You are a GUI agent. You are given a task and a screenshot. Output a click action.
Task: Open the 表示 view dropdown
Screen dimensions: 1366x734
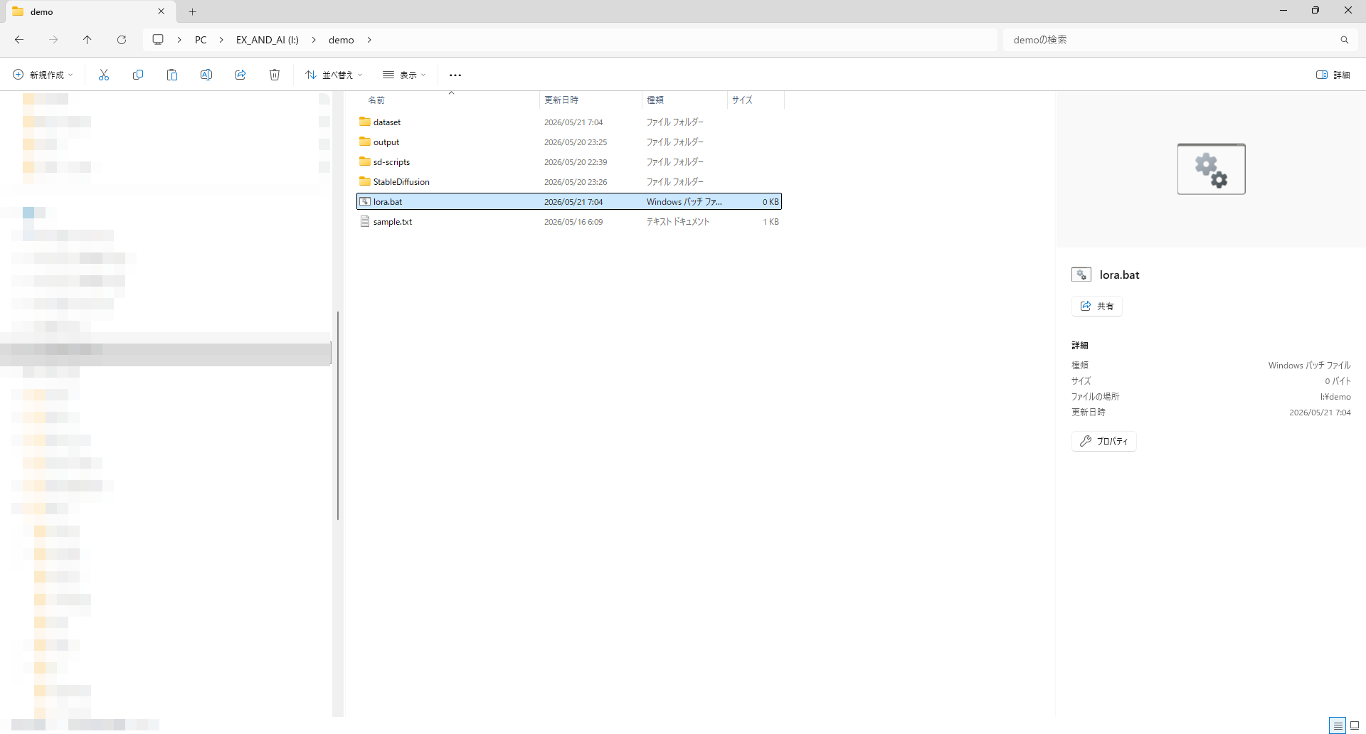404,75
